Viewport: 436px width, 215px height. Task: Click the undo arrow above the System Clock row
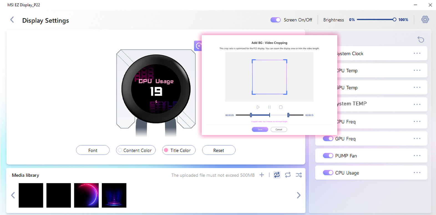coord(421,40)
